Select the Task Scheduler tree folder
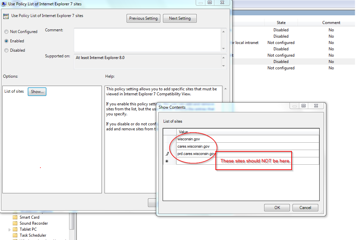 pos(33,235)
